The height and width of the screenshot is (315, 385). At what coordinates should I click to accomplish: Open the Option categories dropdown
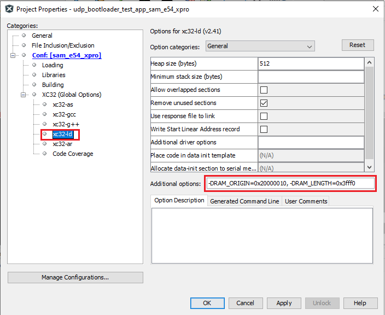tap(260, 46)
